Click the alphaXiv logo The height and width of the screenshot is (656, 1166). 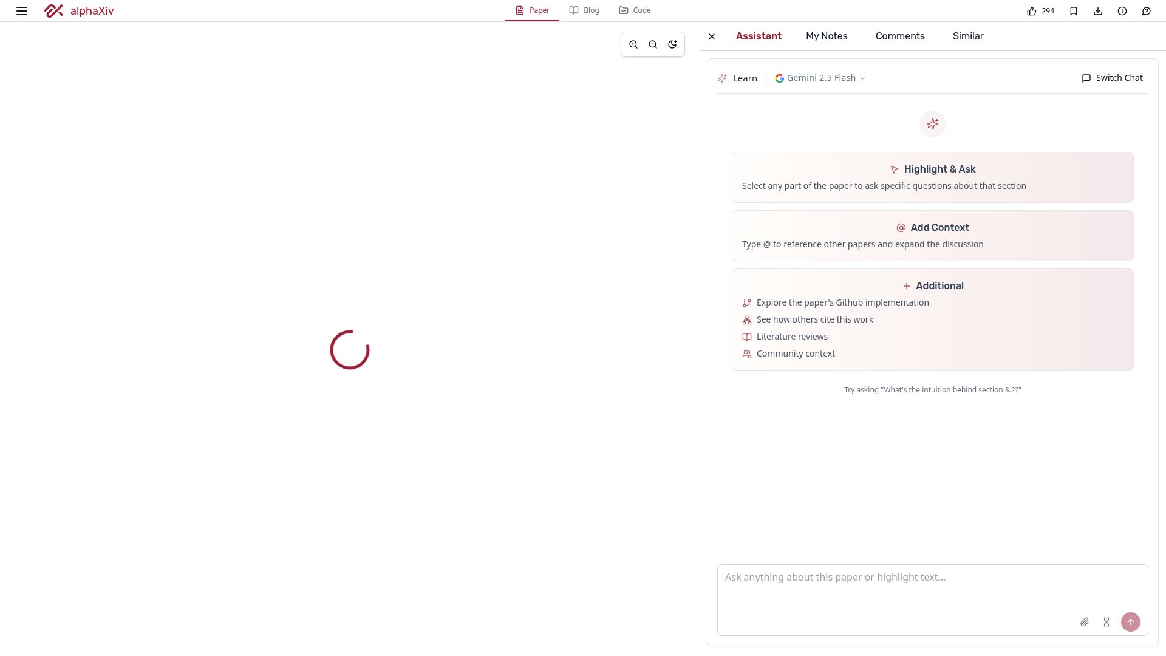coord(79,11)
